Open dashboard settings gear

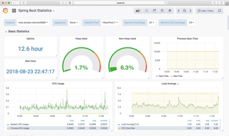coord(170,11)
